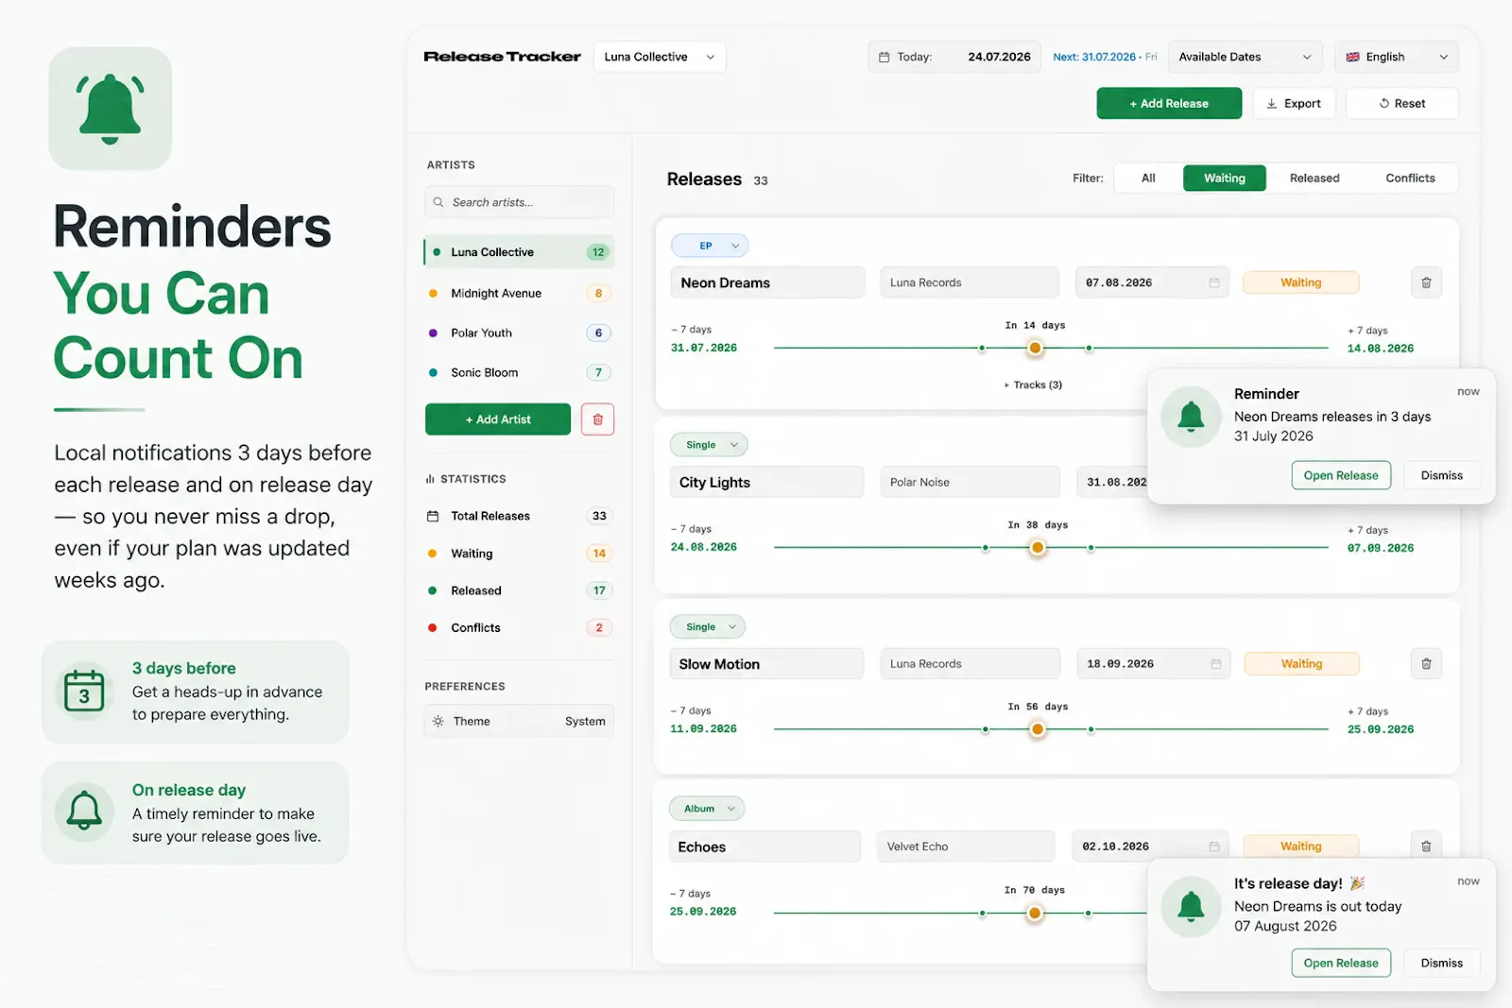Image resolution: width=1512 pixels, height=1008 pixels.
Task: Select the Released filter tab
Action: point(1314,178)
